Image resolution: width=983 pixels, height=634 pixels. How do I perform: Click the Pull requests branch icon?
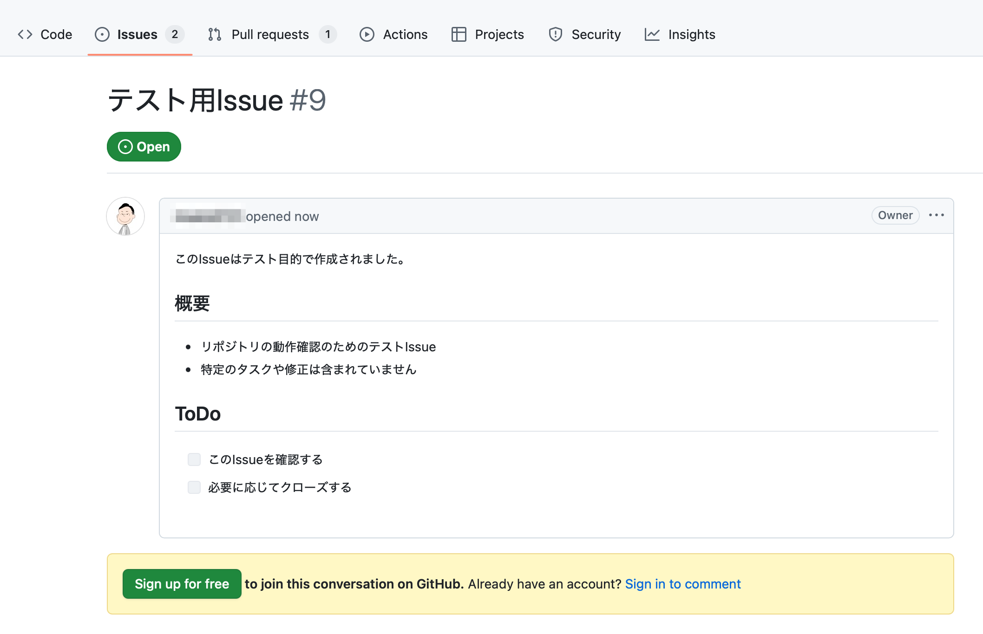coord(215,34)
